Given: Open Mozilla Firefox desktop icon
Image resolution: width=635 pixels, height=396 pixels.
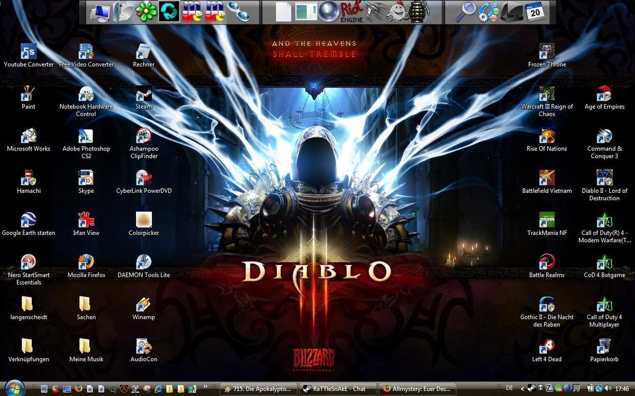Looking at the screenshot, I should [x=86, y=262].
